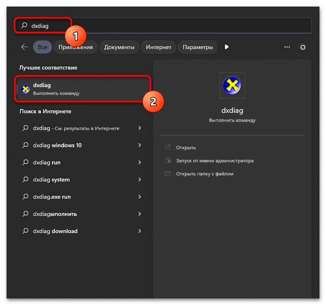Switch to the Приложения filter tab
Viewport: 326px width, 305px height.
(76, 47)
